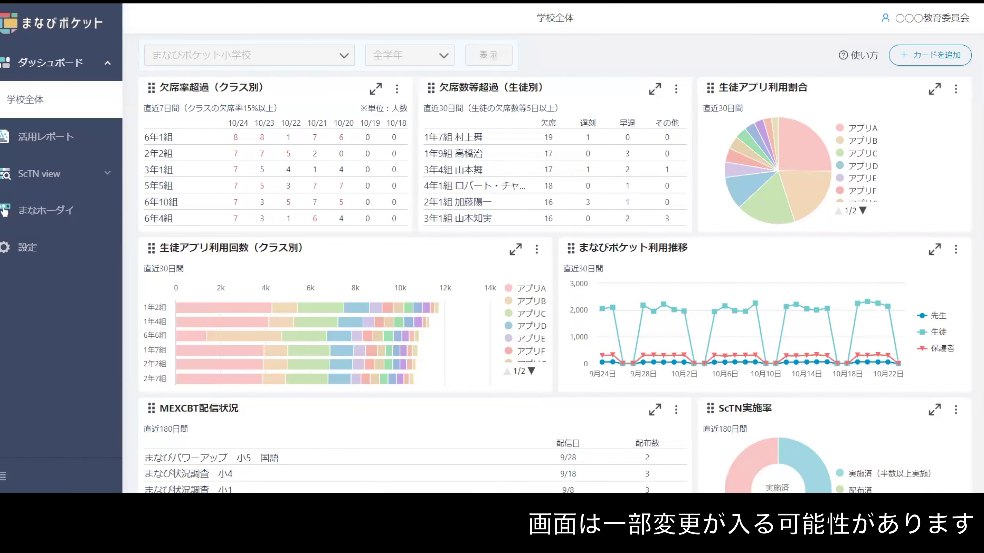Collapse the ダッシュボード section chevron
Viewport: 984px width, 553px height.
pos(107,63)
